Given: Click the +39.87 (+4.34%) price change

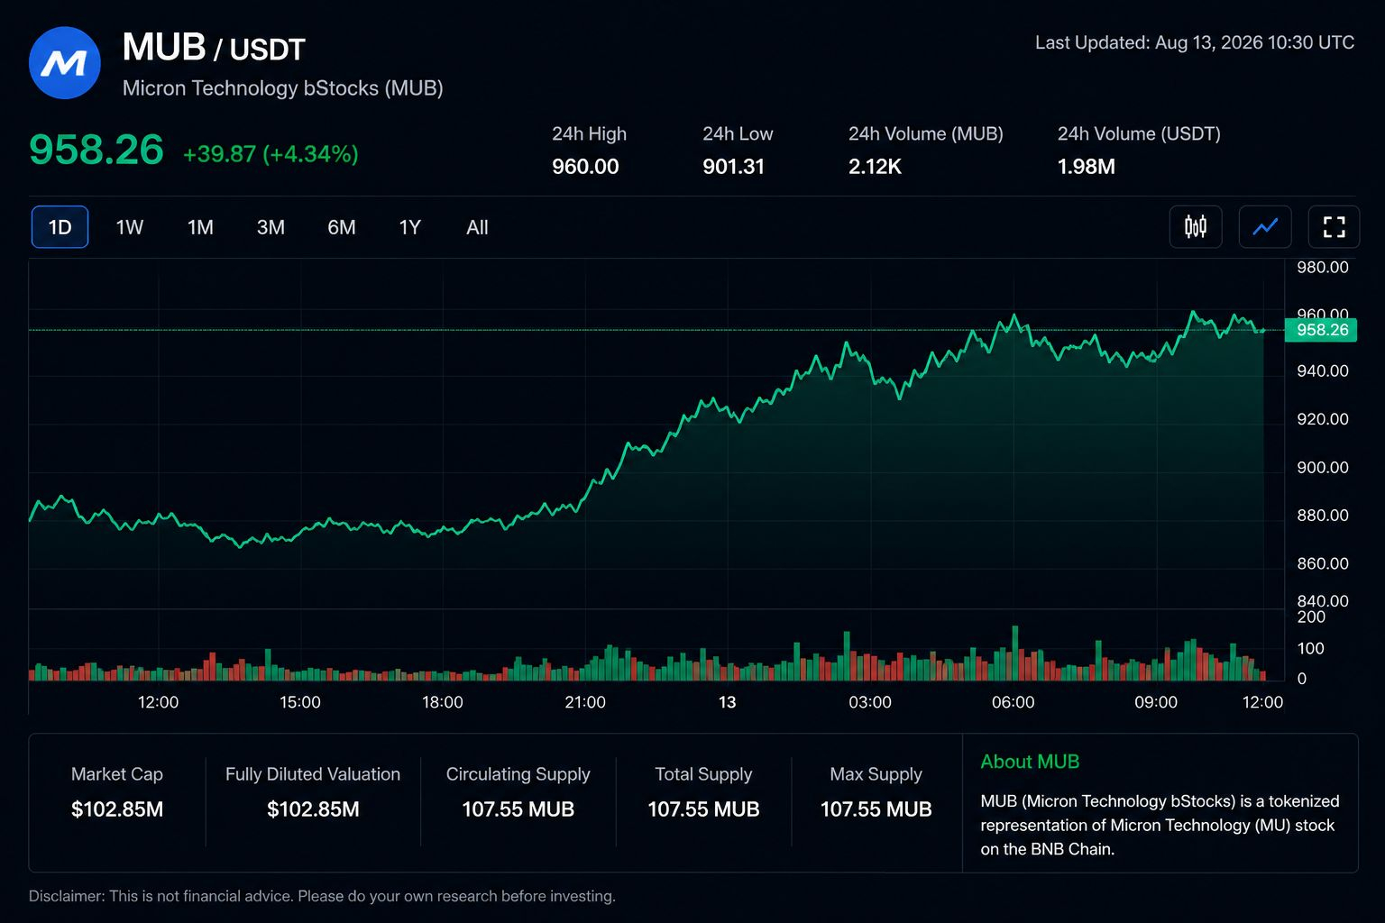Looking at the screenshot, I should coord(271,154).
